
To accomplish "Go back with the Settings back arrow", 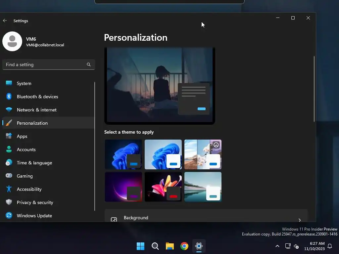I will click(5, 21).
